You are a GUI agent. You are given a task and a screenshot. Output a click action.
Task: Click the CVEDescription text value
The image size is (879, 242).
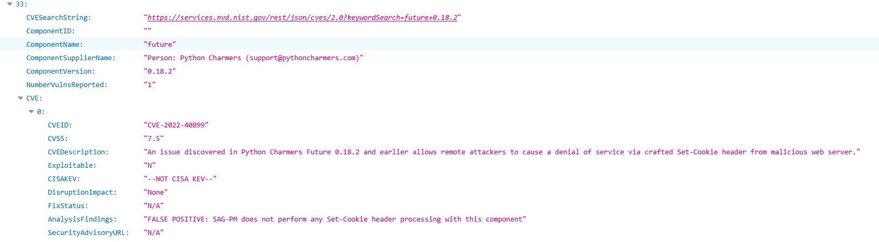[502, 152]
